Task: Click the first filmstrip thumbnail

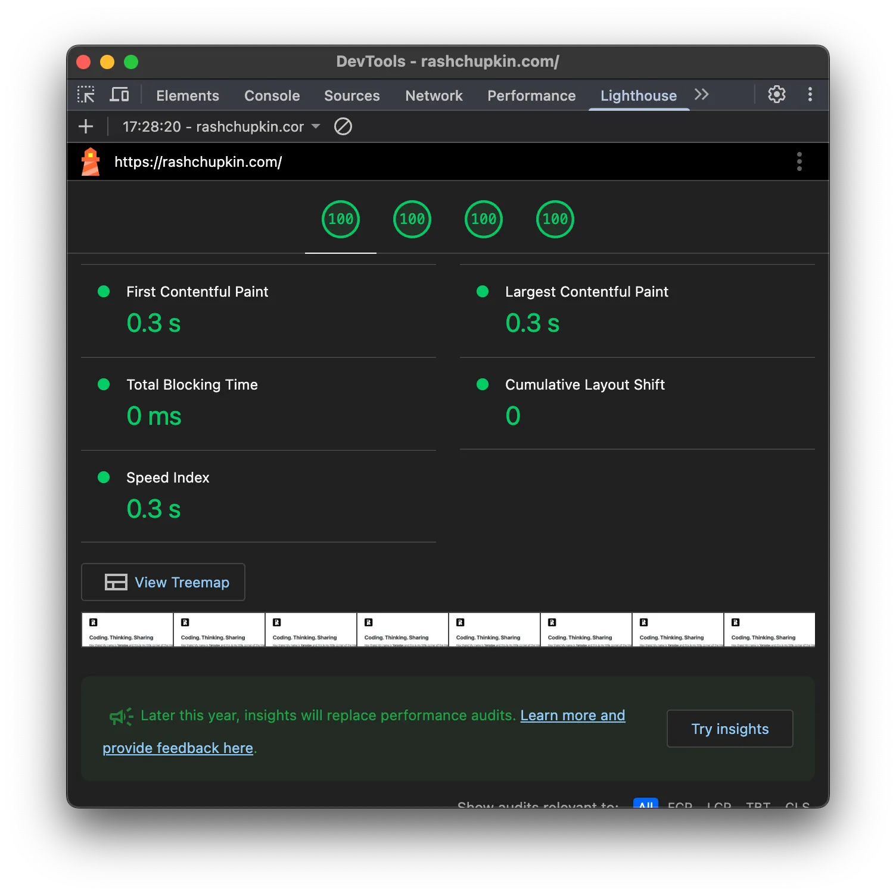Action: (x=127, y=630)
